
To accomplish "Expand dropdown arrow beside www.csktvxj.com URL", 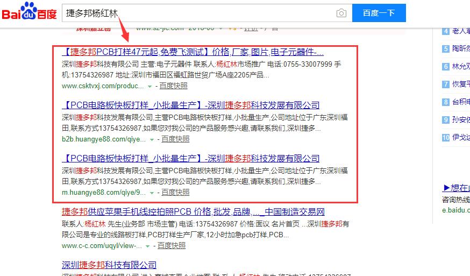I will click(149, 87).
